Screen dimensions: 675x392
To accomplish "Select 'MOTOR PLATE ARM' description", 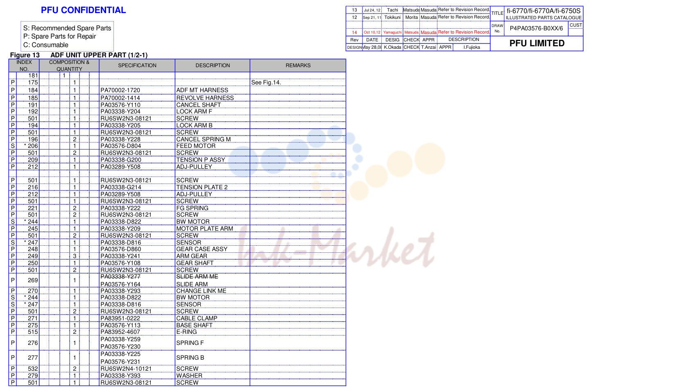I will (205, 229).
